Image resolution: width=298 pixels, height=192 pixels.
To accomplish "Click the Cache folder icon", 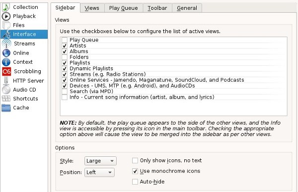I will click(6, 108).
